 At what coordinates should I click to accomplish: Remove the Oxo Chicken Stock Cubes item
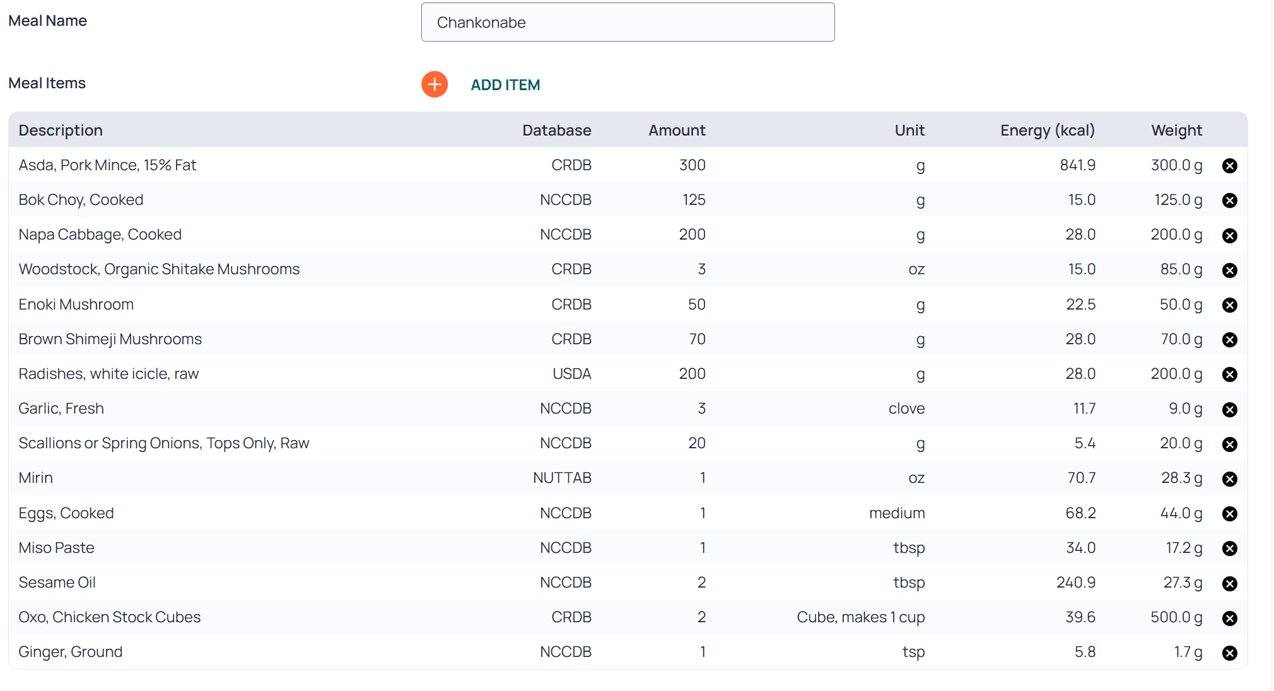coord(1229,618)
